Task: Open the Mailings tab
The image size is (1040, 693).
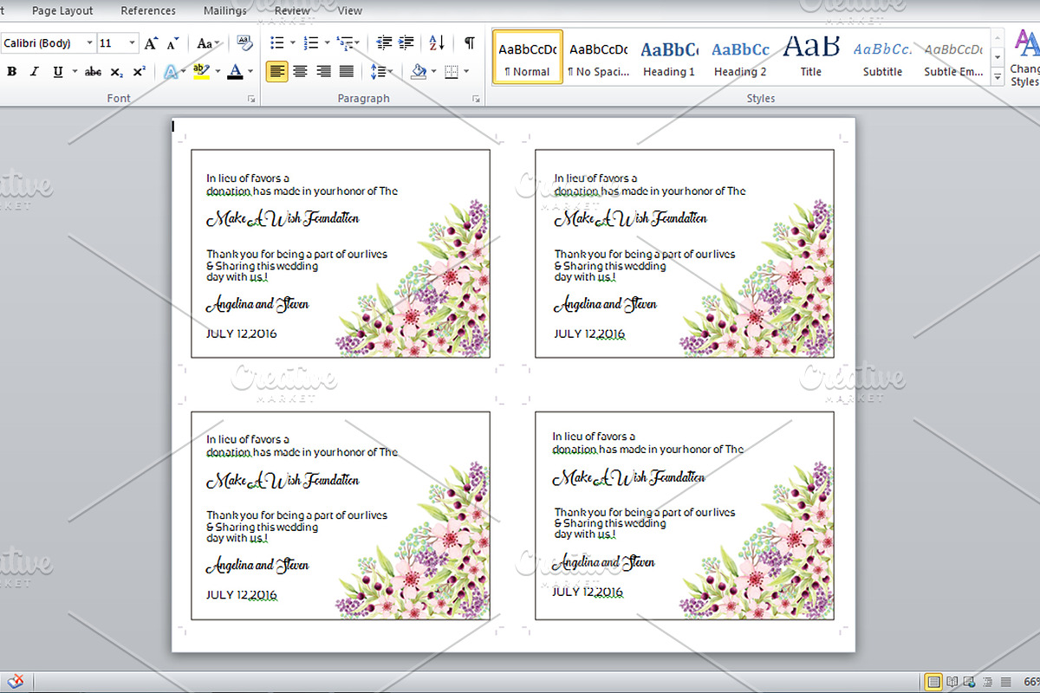Action: pos(224,10)
